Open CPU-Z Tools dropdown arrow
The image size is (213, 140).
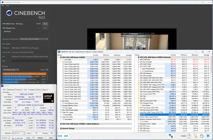33,138
